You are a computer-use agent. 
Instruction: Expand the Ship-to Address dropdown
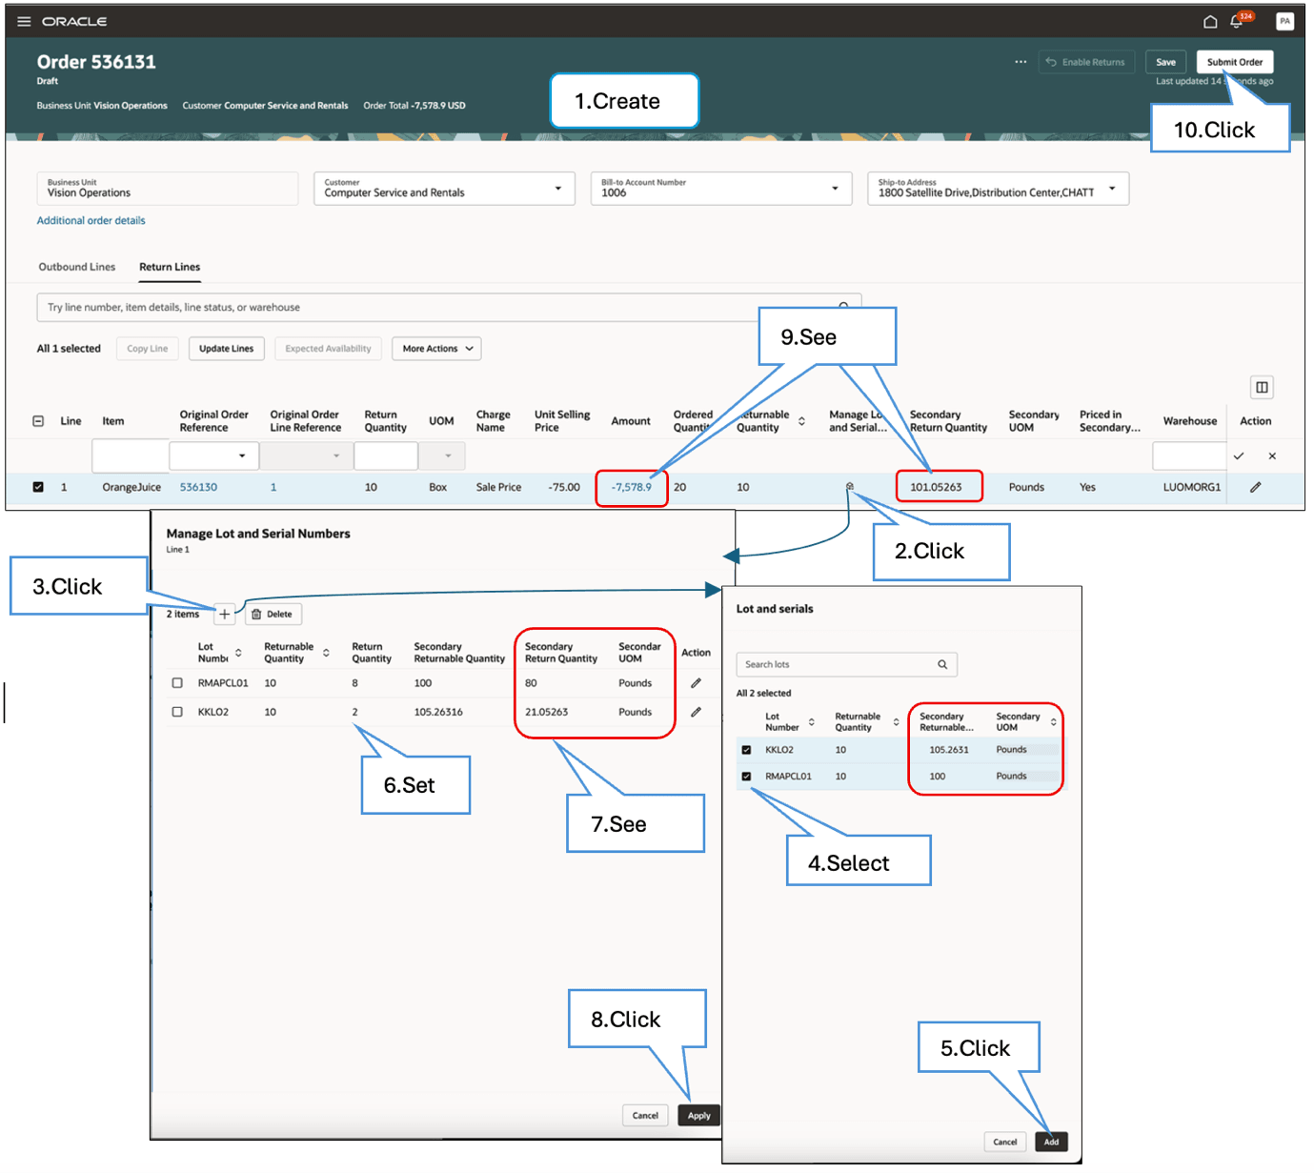(x=1112, y=189)
